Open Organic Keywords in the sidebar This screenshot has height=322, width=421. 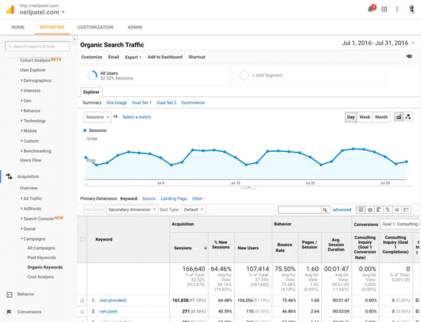click(45, 267)
